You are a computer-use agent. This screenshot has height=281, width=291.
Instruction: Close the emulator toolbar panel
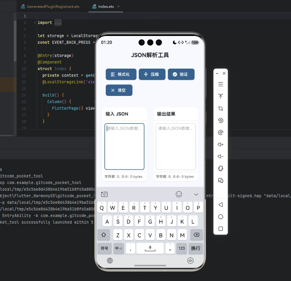(x=224, y=73)
